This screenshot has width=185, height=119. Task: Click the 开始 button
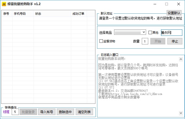coord(158,41)
